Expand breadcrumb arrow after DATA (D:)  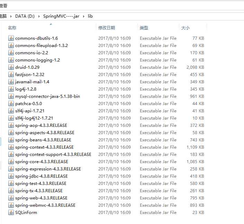[39, 16]
